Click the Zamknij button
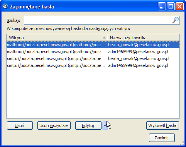Screen dimensions: 186x147 pos(162,138)
